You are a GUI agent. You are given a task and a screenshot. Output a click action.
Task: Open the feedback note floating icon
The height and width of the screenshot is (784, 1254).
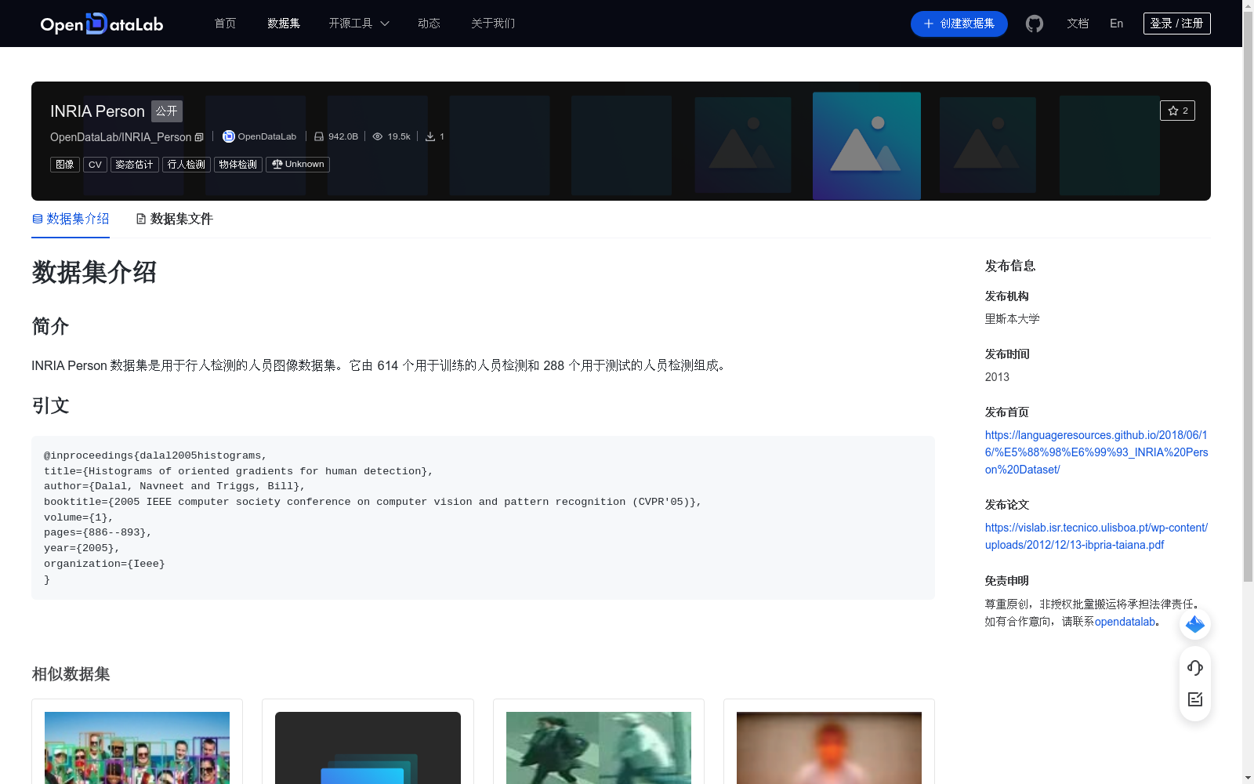point(1195,699)
